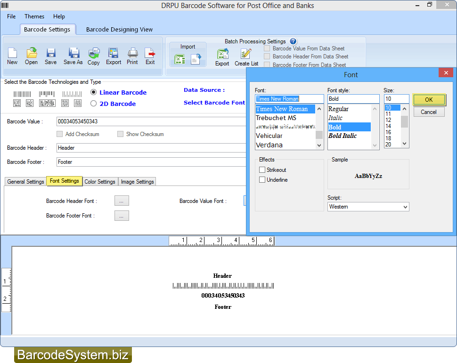The width and height of the screenshot is (457, 363).
Task: Select the second 2D barcode sample icon
Action: click(x=30, y=103)
